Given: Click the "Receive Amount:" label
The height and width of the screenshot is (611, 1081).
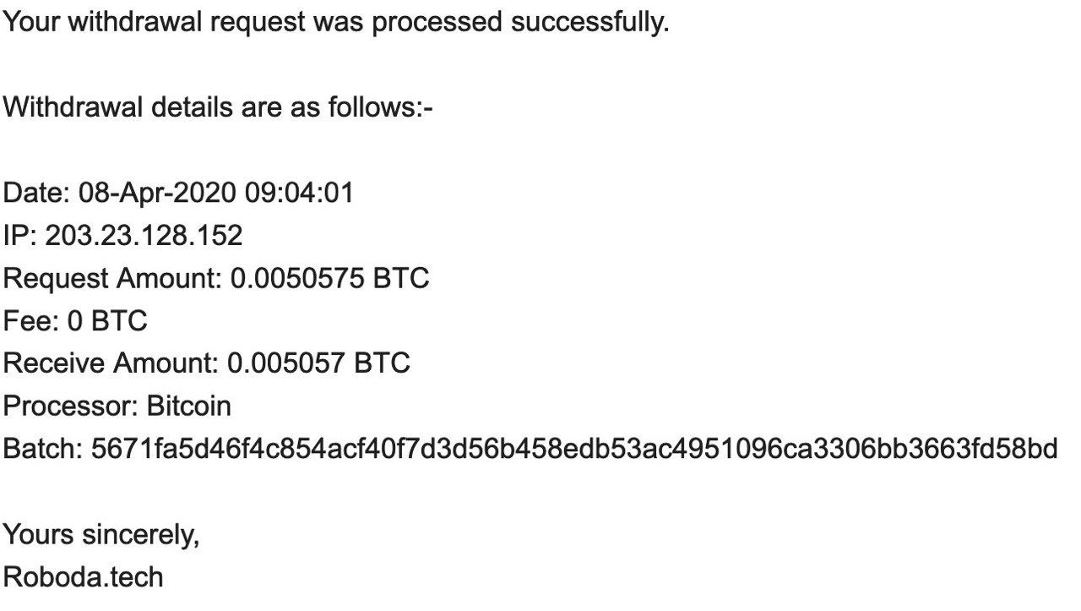Looking at the screenshot, I should 111,363.
